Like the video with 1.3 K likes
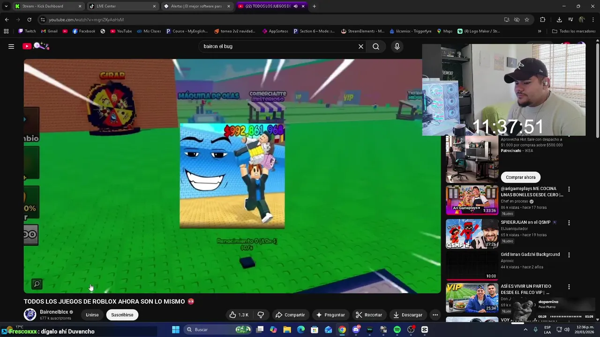This screenshot has height=337, width=600. coord(239,315)
